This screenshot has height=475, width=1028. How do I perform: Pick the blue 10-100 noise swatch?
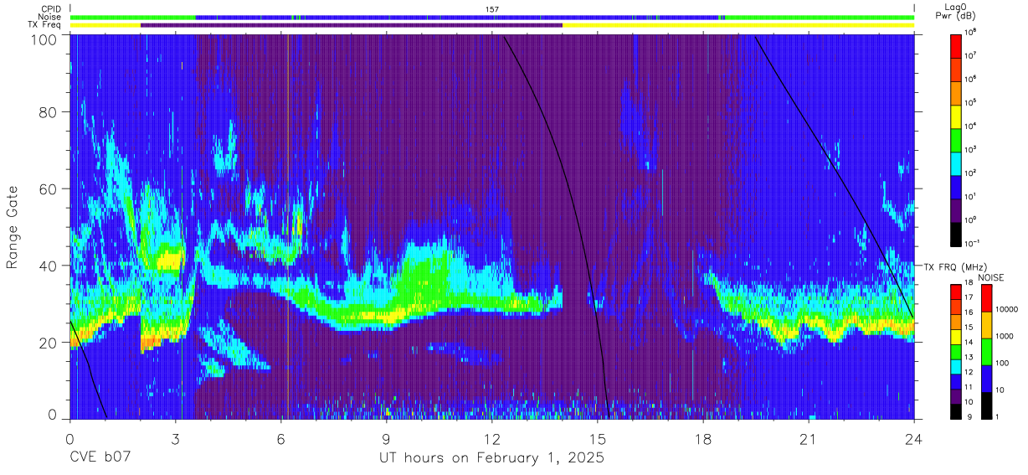pos(986,379)
